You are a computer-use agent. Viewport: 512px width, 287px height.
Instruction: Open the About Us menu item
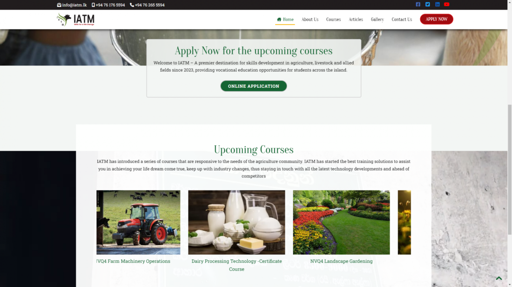coord(310,20)
